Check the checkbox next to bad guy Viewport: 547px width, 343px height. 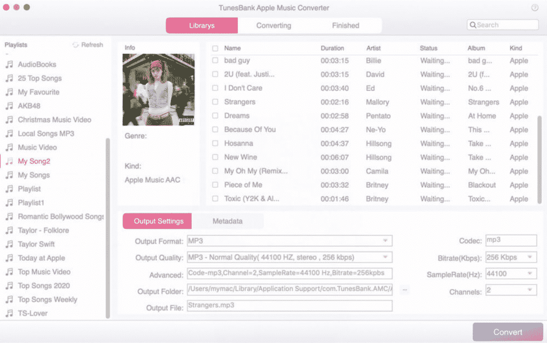[215, 60]
